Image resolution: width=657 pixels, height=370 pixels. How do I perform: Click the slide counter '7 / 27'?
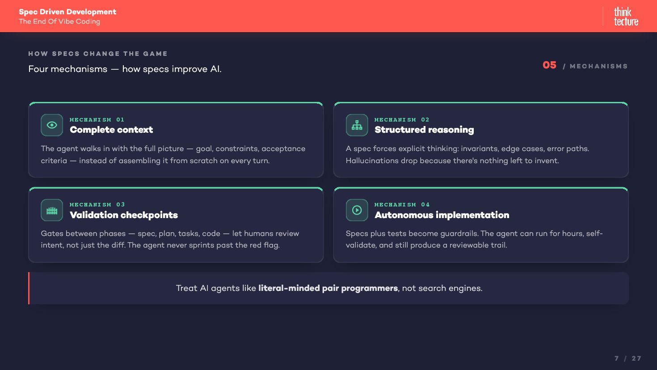[x=628, y=358]
